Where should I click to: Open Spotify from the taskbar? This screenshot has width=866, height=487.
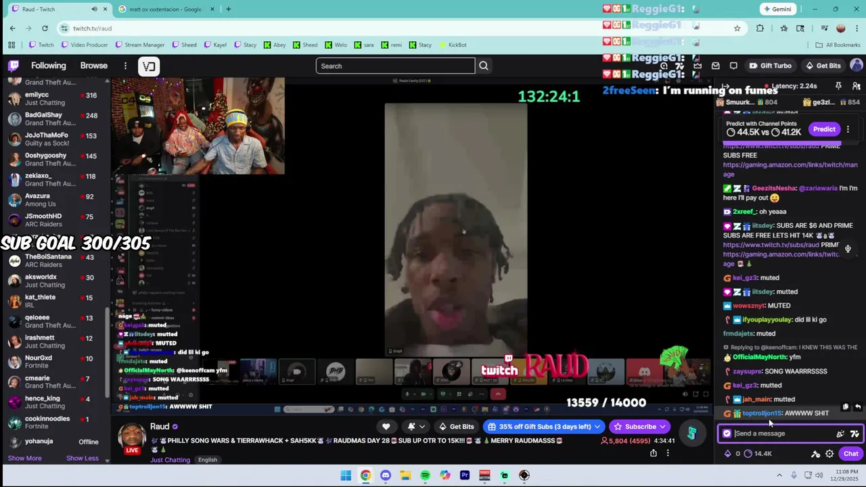[425, 476]
